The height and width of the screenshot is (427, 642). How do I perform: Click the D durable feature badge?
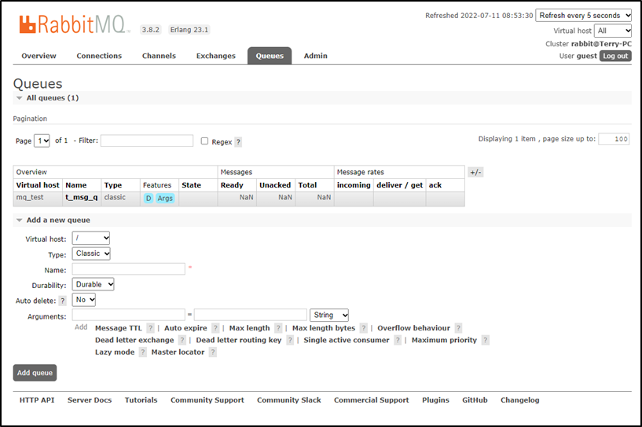click(149, 199)
